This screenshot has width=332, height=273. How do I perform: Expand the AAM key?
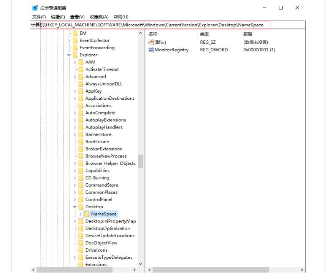(x=74, y=62)
